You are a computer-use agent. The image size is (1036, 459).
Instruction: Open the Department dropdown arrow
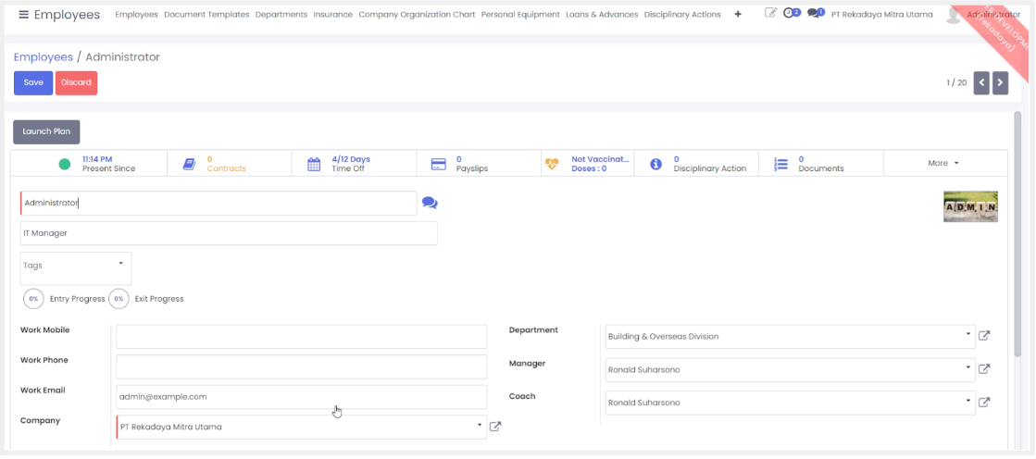click(x=967, y=335)
